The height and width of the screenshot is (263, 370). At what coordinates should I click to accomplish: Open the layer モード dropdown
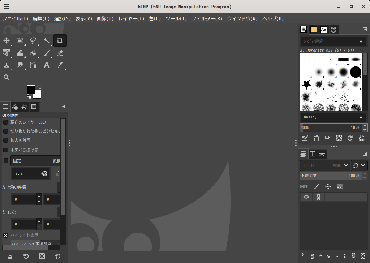[325, 165]
